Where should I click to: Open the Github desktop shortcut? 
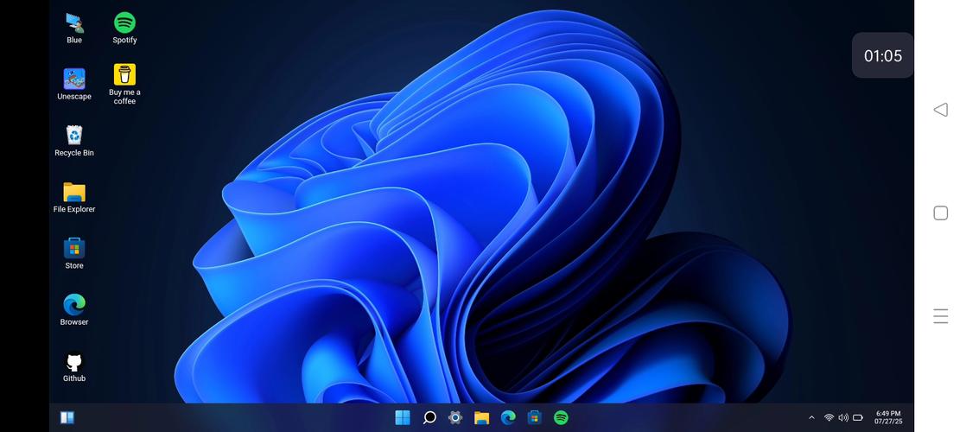tap(74, 366)
